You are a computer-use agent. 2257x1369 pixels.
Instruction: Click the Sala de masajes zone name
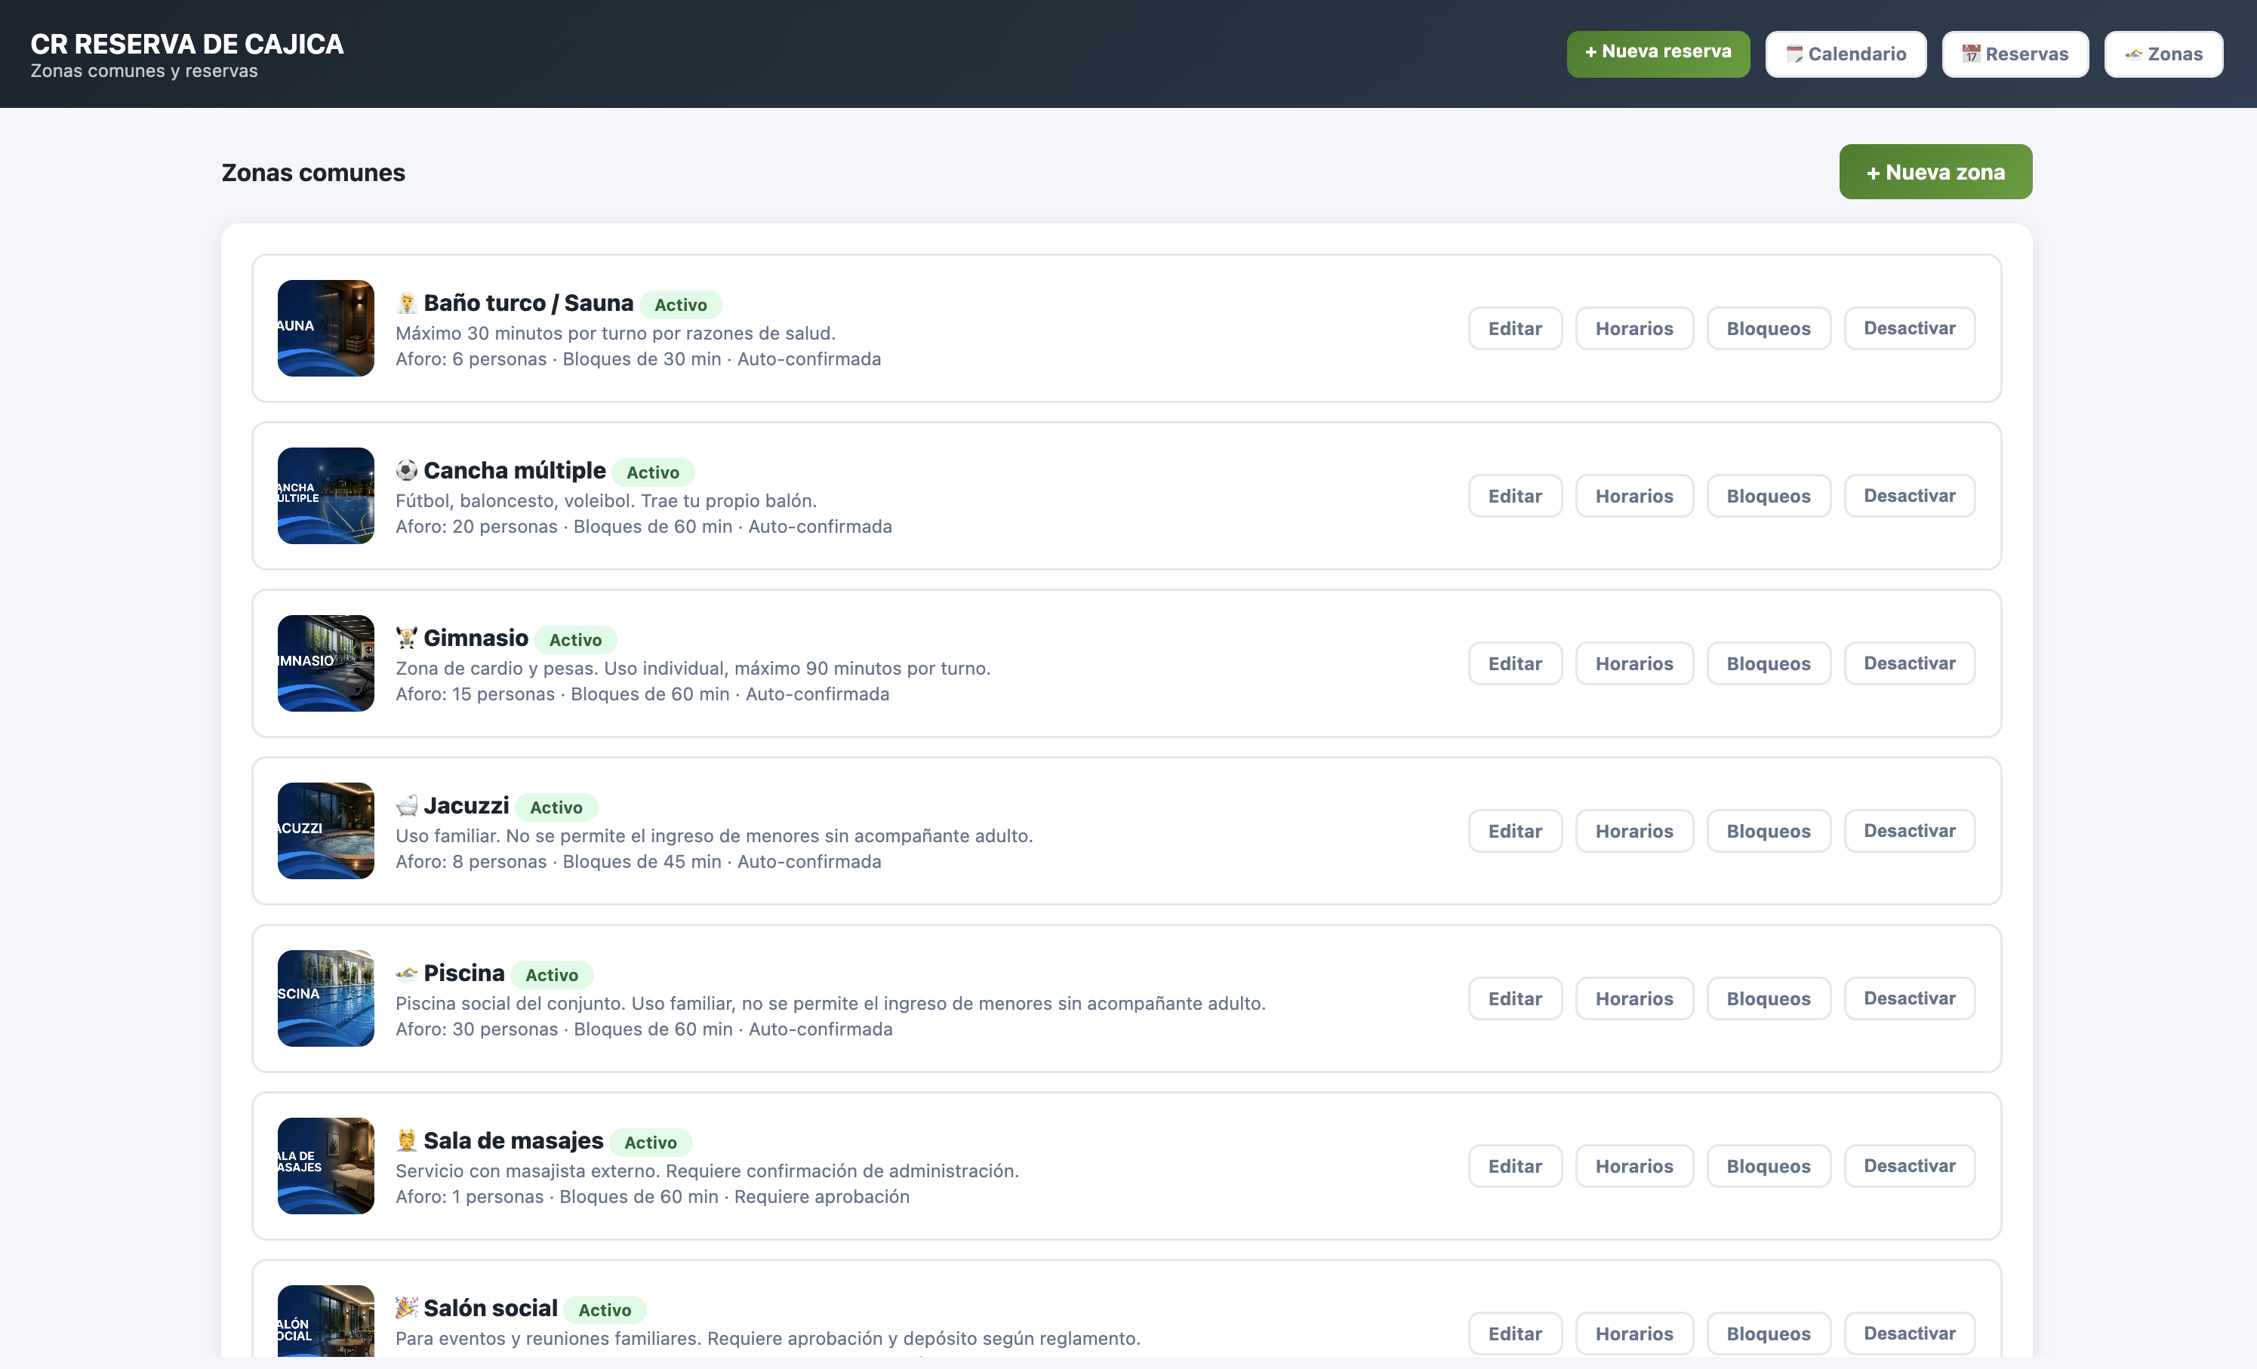[x=513, y=1140]
